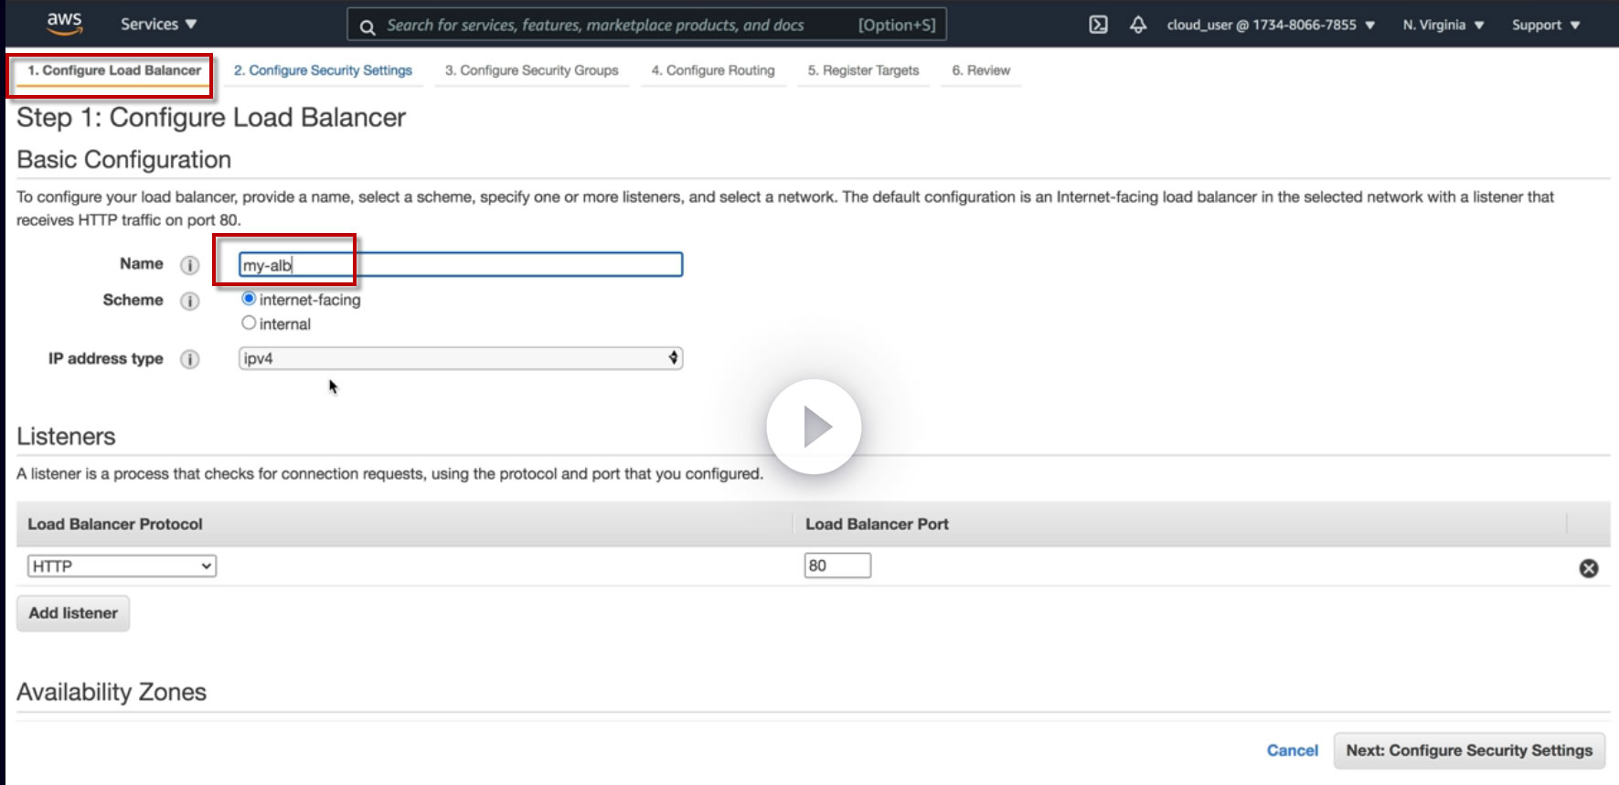This screenshot has width=1619, height=785.
Task: Expand the Services menu
Action: (x=158, y=25)
